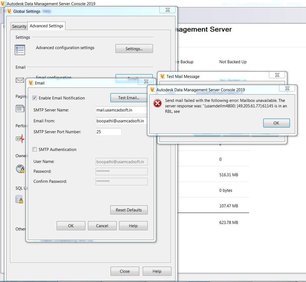Click Vault logo in Email dialog title
This screenshot has width=306, height=282.
pos(31,83)
